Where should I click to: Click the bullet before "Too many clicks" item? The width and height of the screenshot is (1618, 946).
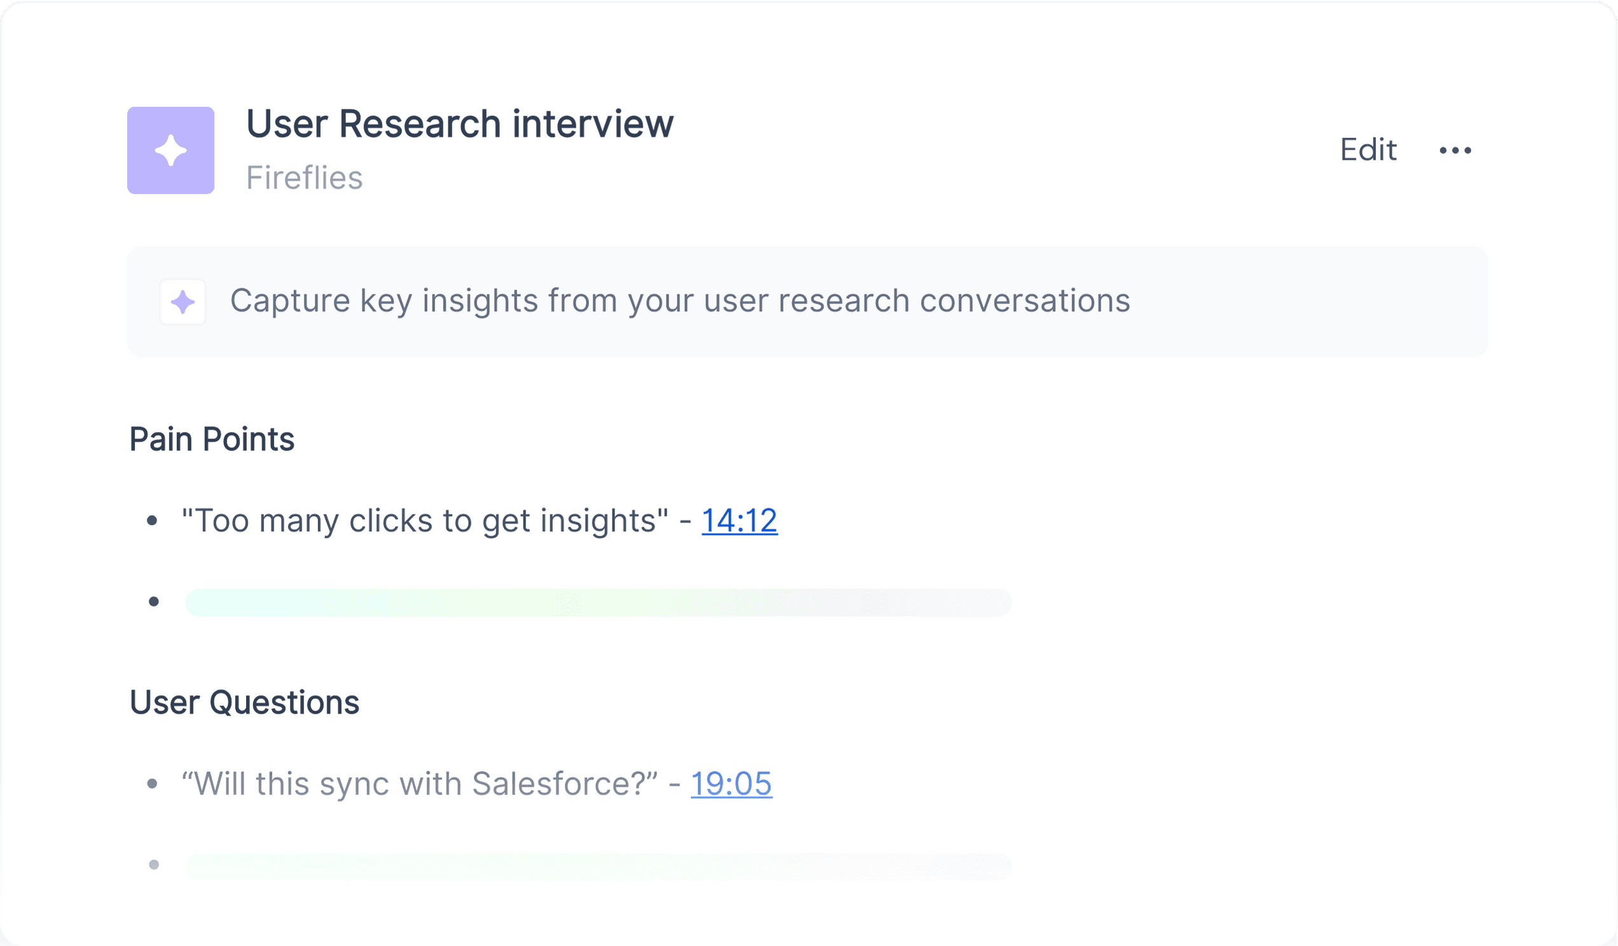point(152,521)
